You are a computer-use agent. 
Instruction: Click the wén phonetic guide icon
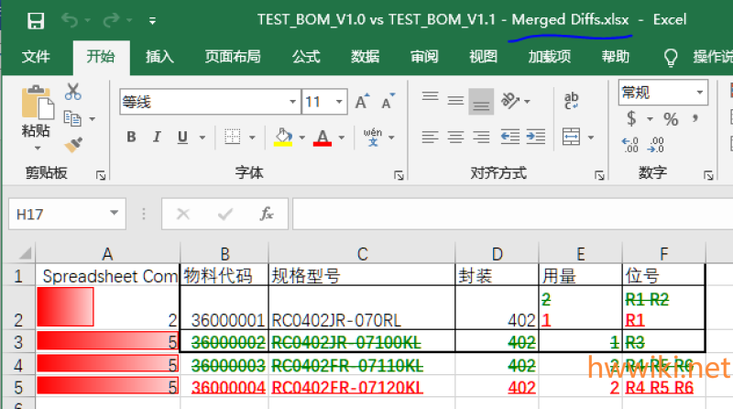[373, 138]
